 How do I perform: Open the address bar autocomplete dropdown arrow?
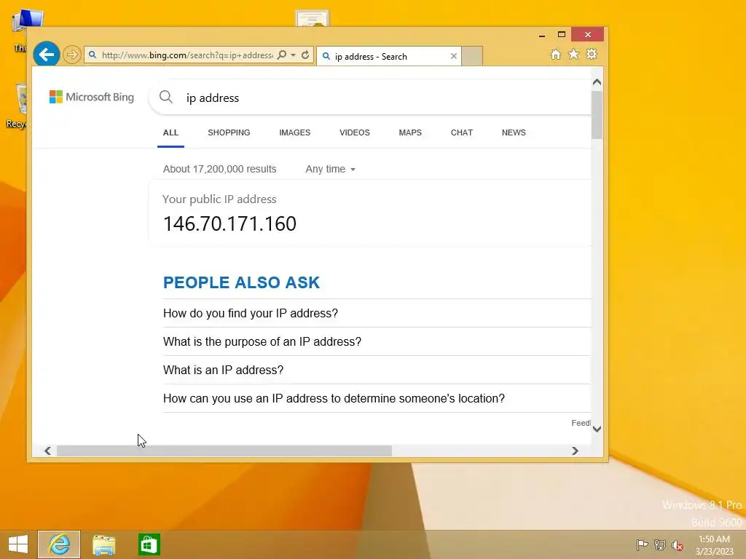[294, 55]
